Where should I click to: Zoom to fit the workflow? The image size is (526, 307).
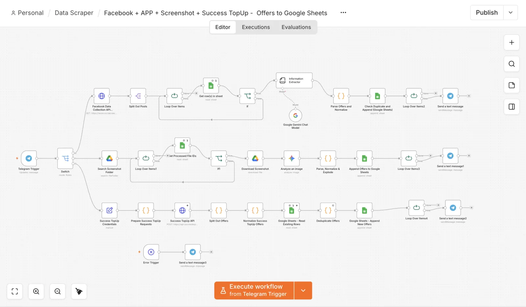[15, 291]
